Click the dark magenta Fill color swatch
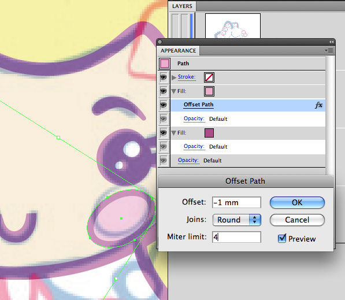 pyautogui.click(x=209, y=133)
